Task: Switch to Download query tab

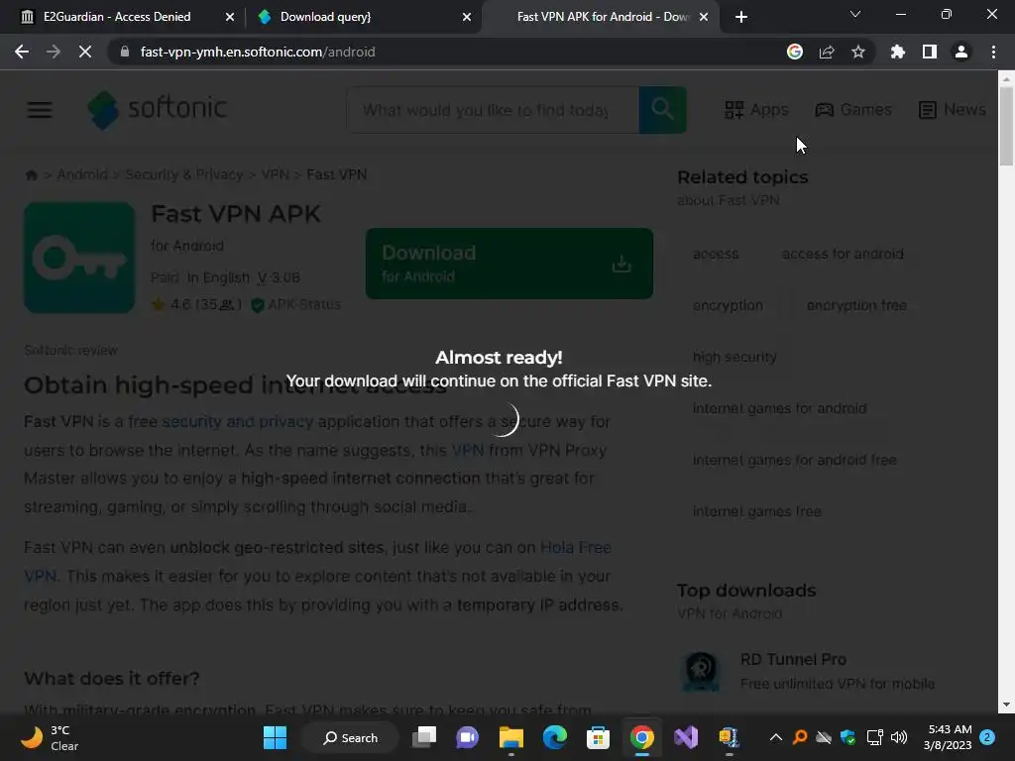Action: click(325, 17)
